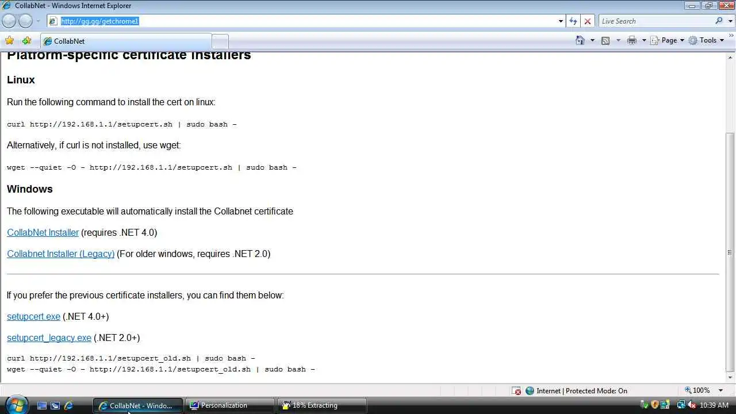736x414 pixels.
Task: Click the Safely Remove Hardware tray icon
Action: click(x=645, y=405)
